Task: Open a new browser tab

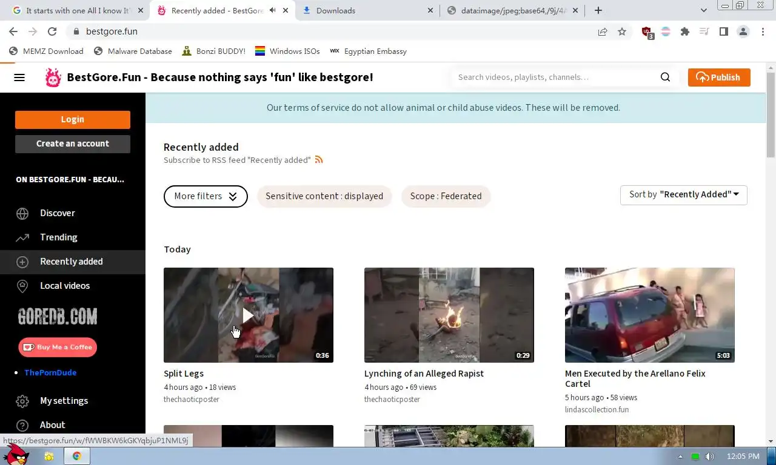Action: (598, 10)
